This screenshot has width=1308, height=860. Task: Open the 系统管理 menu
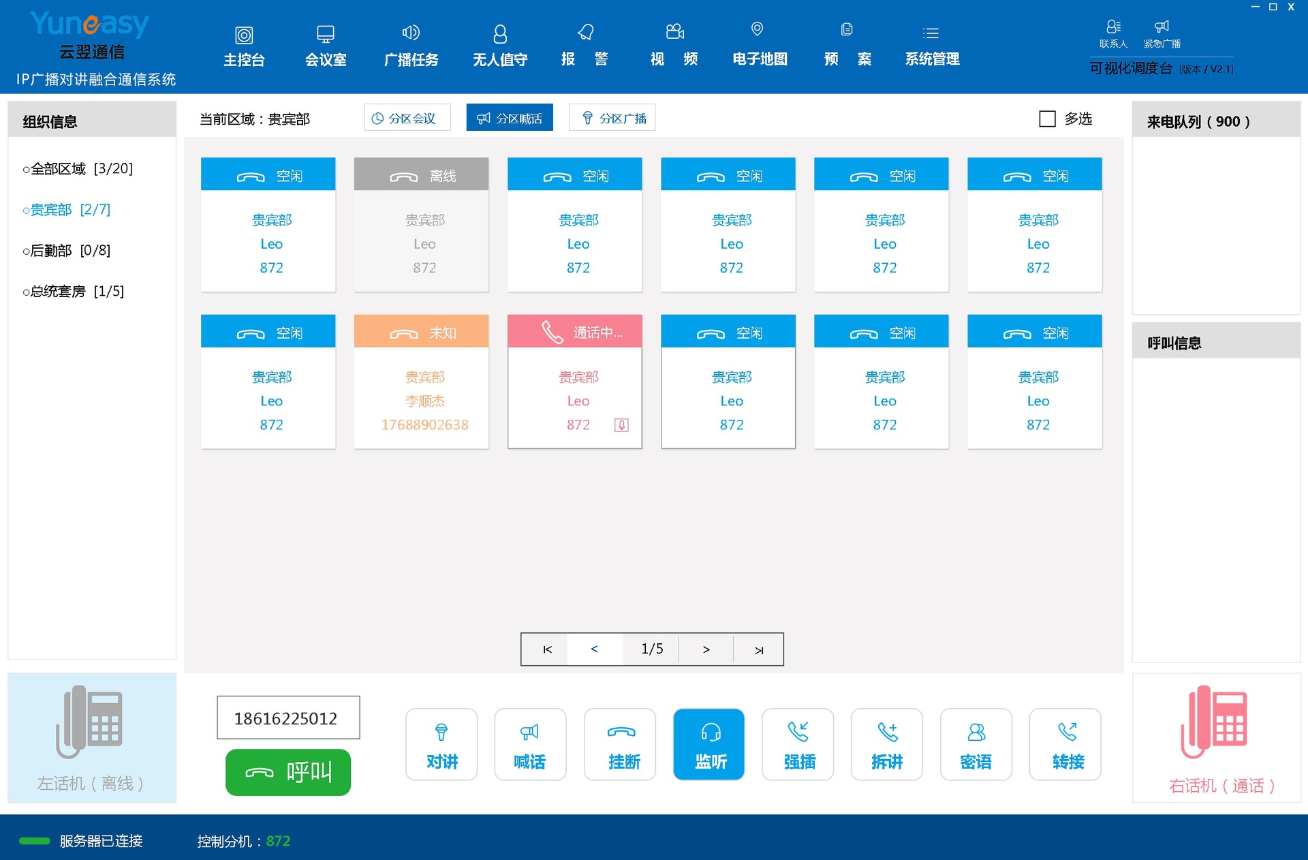pyautogui.click(x=931, y=44)
